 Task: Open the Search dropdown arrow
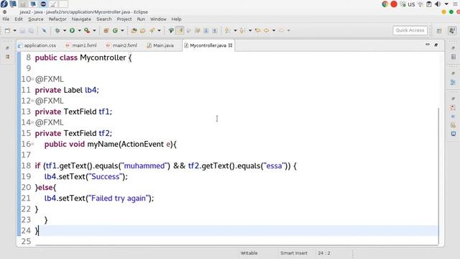tap(159, 30)
